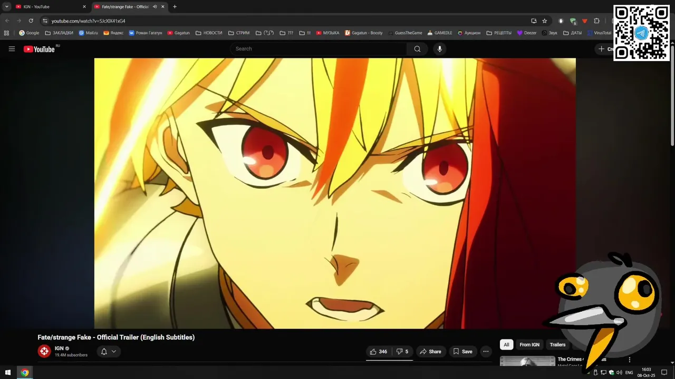Open a new browser tab
675x379 pixels.
point(175,7)
